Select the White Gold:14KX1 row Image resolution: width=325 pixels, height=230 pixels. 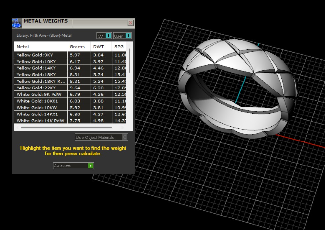[x=70, y=115]
